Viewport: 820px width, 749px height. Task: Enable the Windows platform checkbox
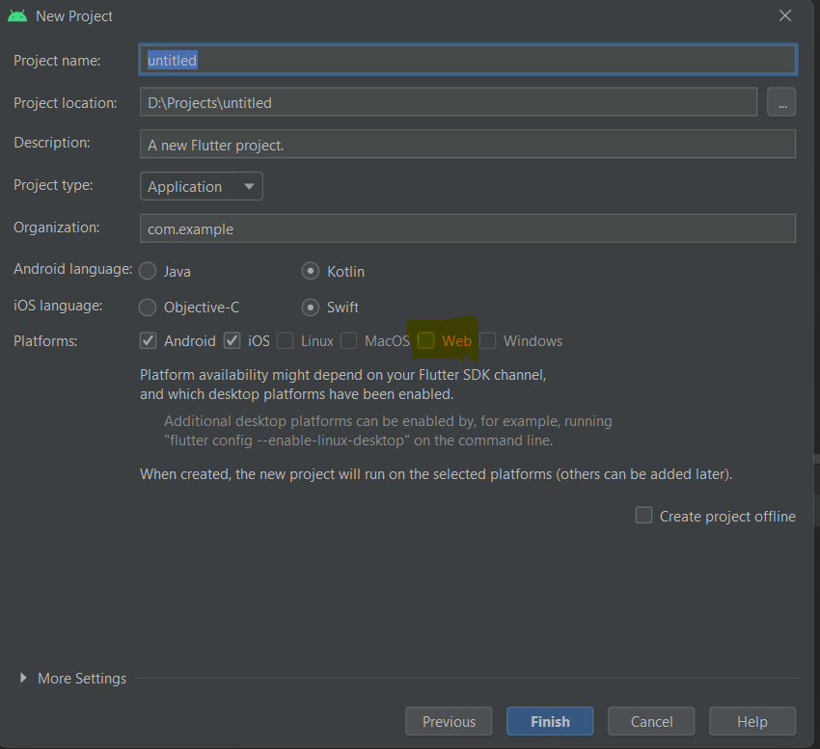pyautogui.click(x=487, y=341)
